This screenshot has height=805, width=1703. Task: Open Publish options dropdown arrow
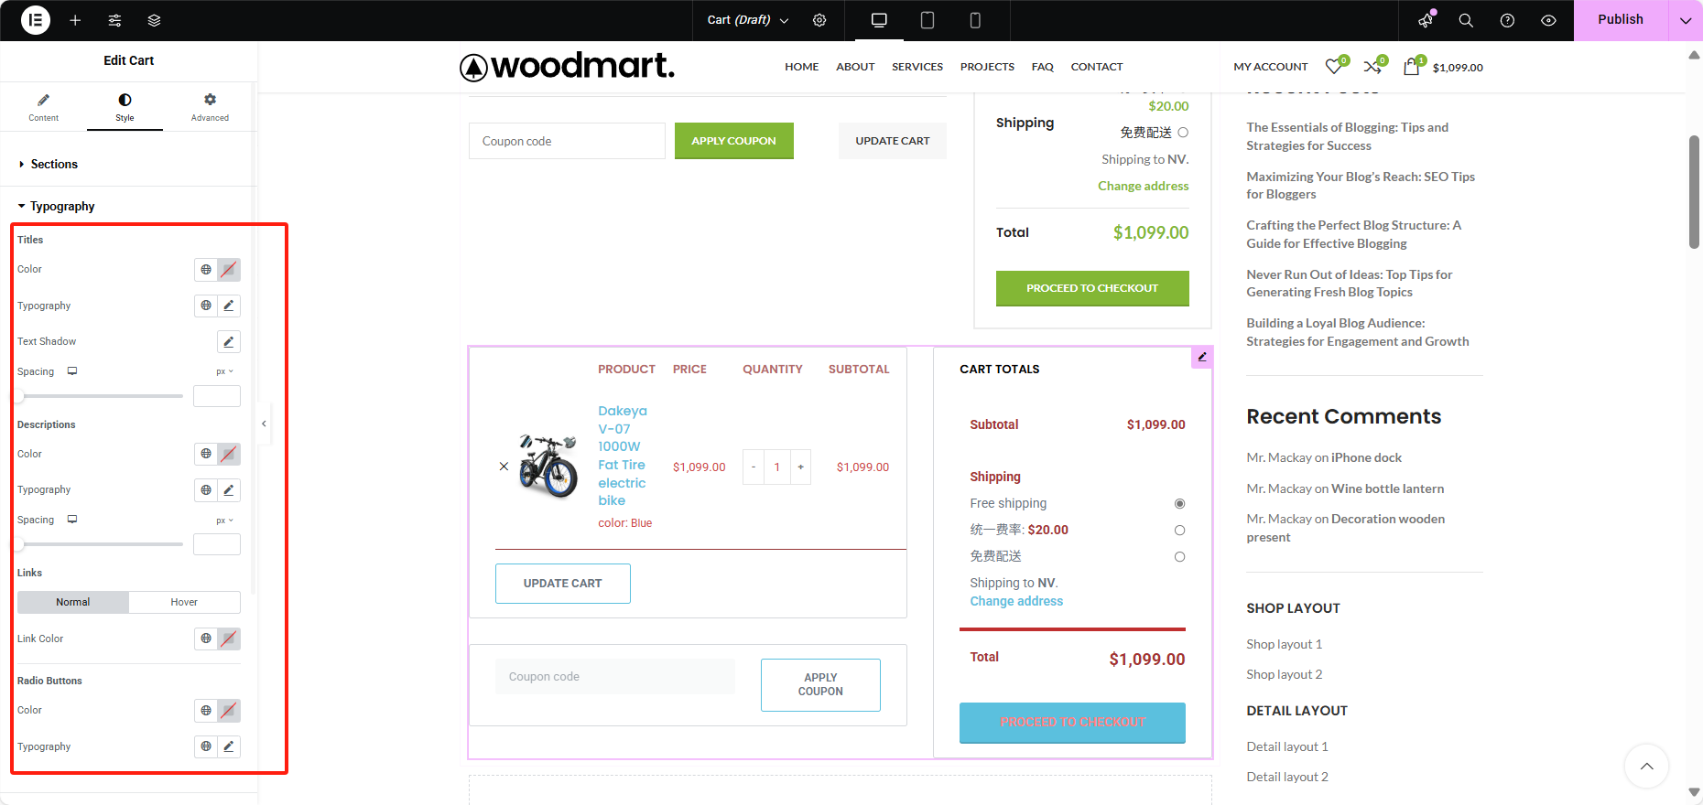(1686, 20)
